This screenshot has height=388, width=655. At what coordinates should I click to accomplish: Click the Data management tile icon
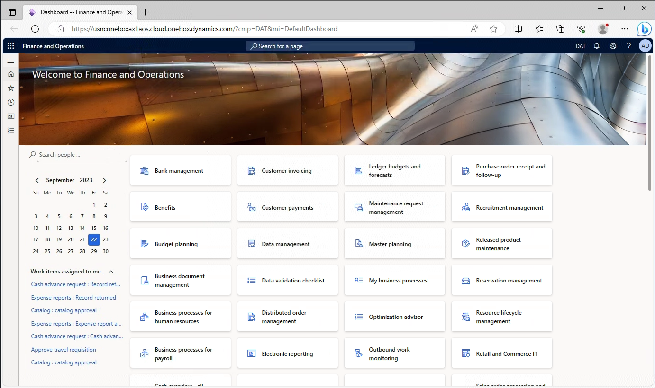(x=252, y=244)
